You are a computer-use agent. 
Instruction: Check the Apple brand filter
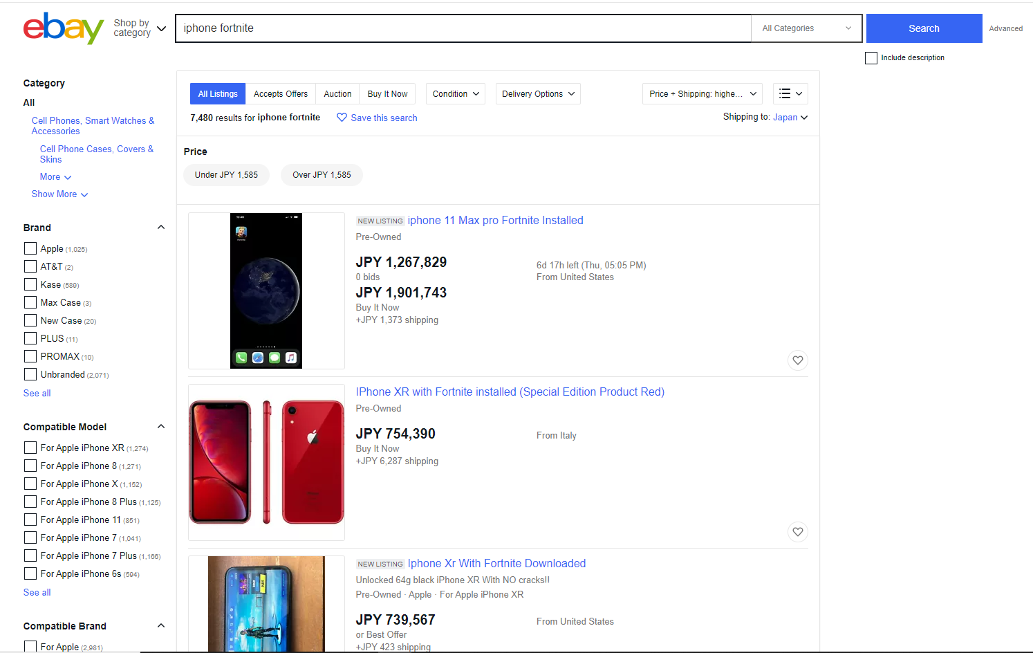[x=30, y=248]
